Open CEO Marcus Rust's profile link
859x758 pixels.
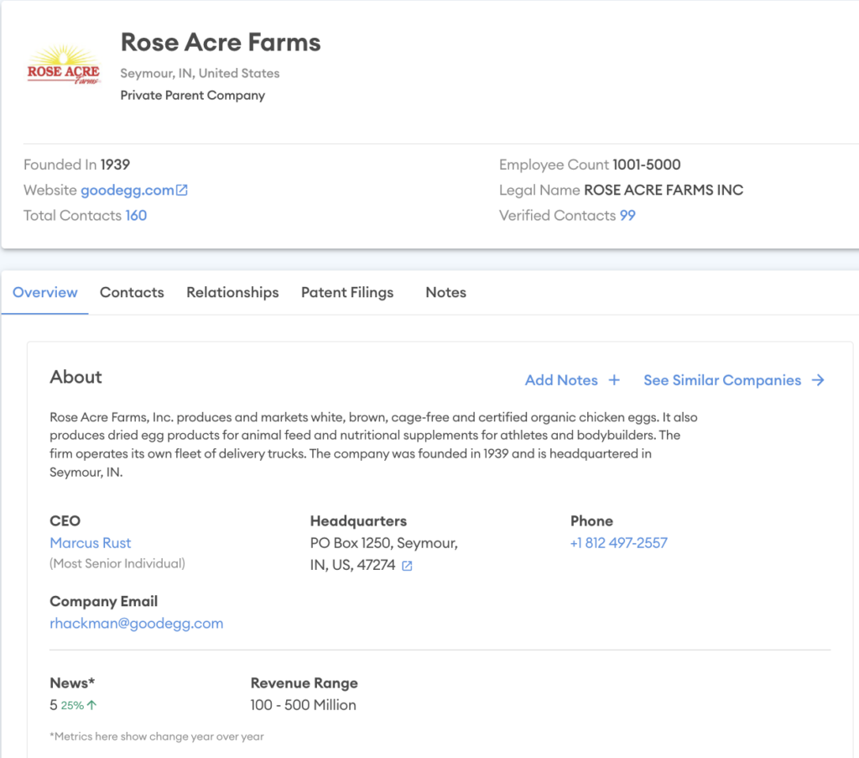(x=91, y=543)
